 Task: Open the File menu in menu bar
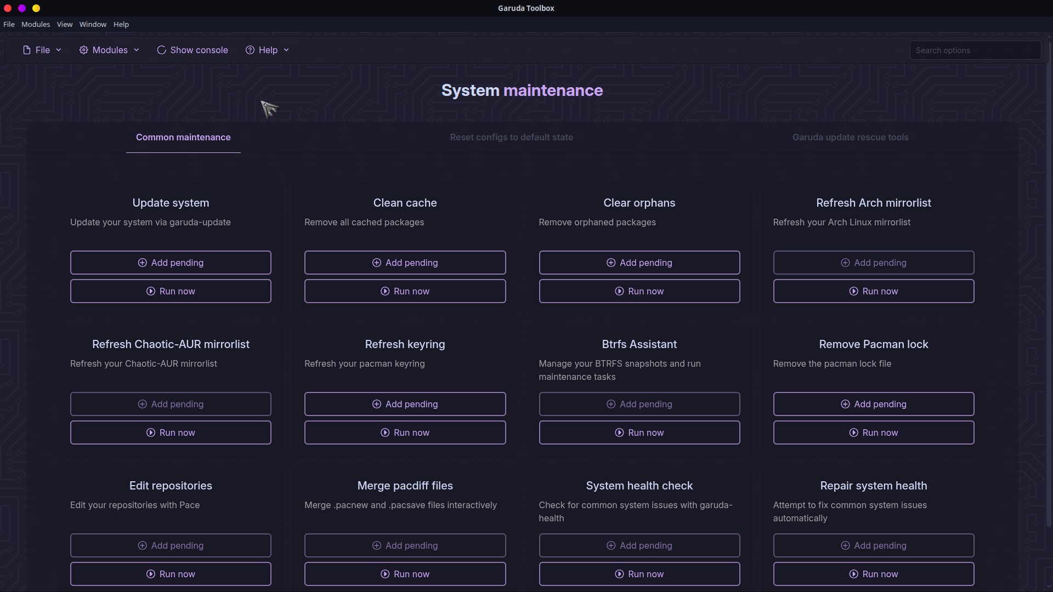9,24
